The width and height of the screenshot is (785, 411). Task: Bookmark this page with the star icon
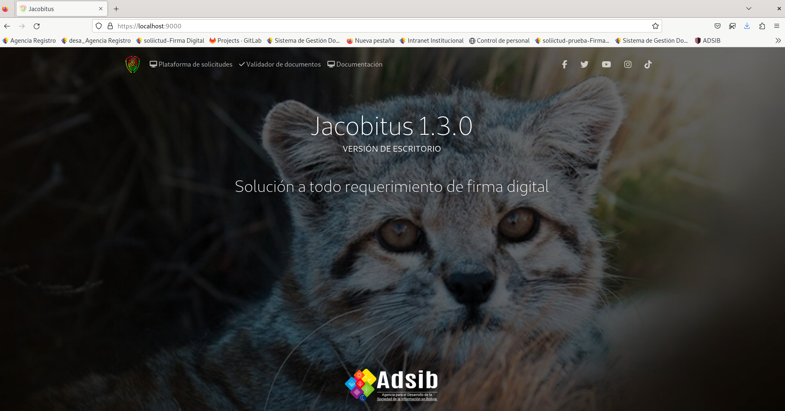[x=655, y=26]
